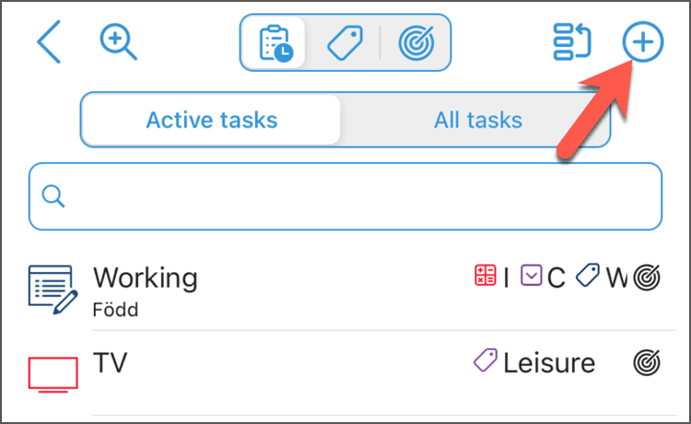Screen dimensions: 691x424
Task: Click the search magnifier icon in field
Action: 53,196
